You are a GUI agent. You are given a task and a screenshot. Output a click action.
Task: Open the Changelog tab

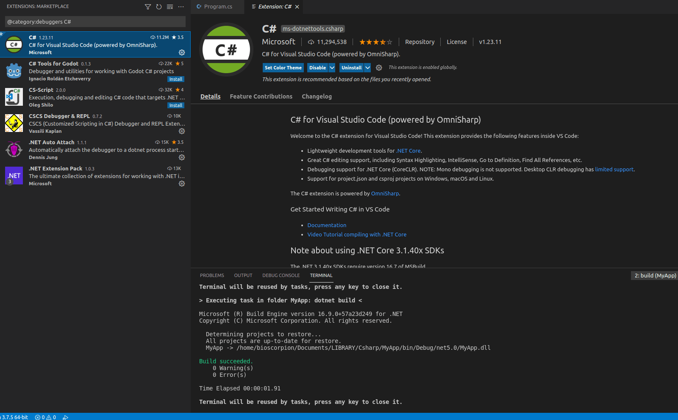(x=317, y=96)
